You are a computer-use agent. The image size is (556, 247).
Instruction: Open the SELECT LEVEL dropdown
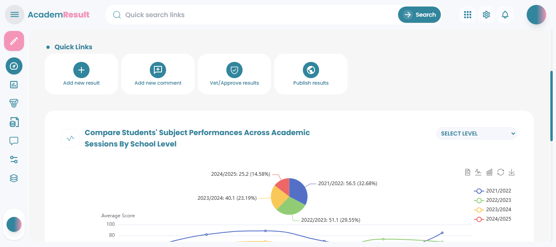(476, 133)
